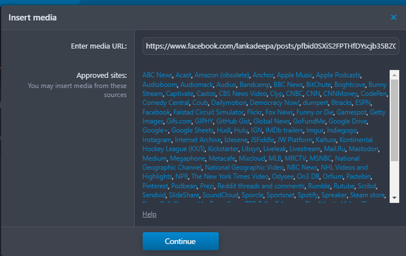Viewport: 406px width, 256px height.
Task: Click the scrollbar down arrow in approved sites
Action: click(395, 198)
